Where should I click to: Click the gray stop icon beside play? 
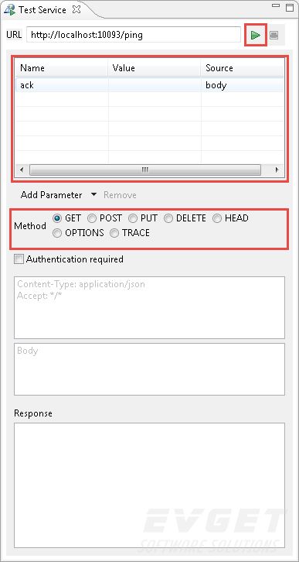coord(274,35)
